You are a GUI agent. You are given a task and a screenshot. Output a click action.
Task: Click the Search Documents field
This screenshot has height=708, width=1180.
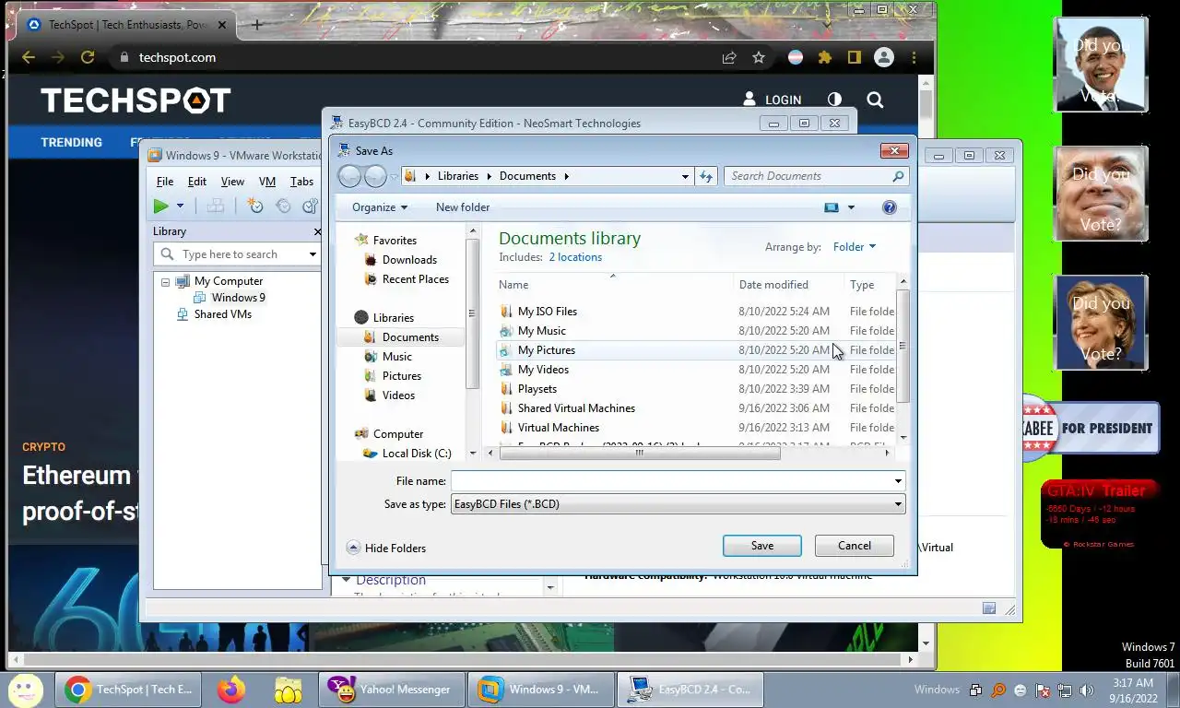point(809,176)
